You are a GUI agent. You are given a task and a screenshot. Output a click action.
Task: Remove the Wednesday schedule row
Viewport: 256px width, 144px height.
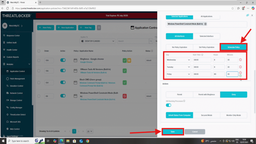[240, 60]
